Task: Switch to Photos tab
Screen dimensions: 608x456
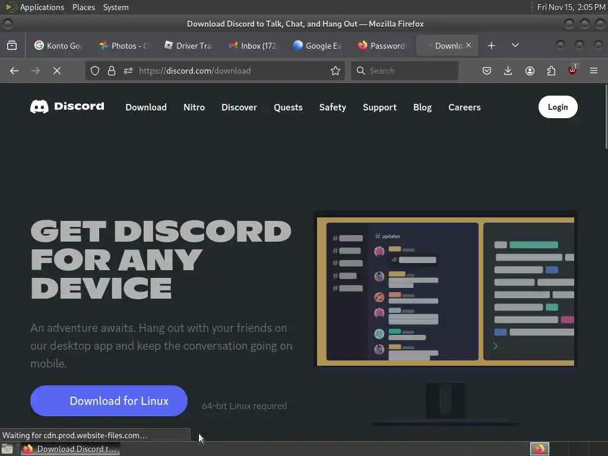Action: (x=124, y=46)
